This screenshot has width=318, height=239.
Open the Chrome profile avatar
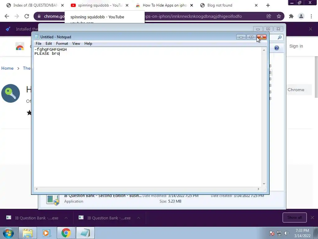301,16
